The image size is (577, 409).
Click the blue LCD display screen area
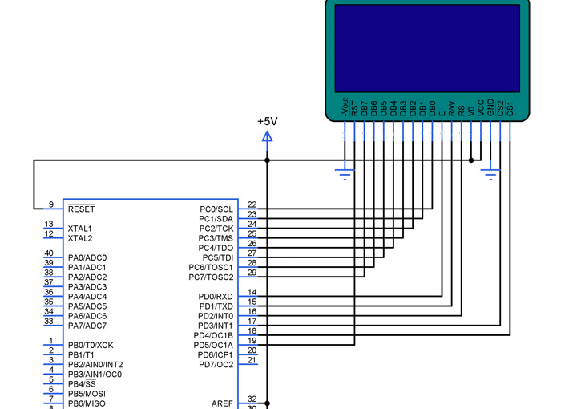click(x=427, y=48)
